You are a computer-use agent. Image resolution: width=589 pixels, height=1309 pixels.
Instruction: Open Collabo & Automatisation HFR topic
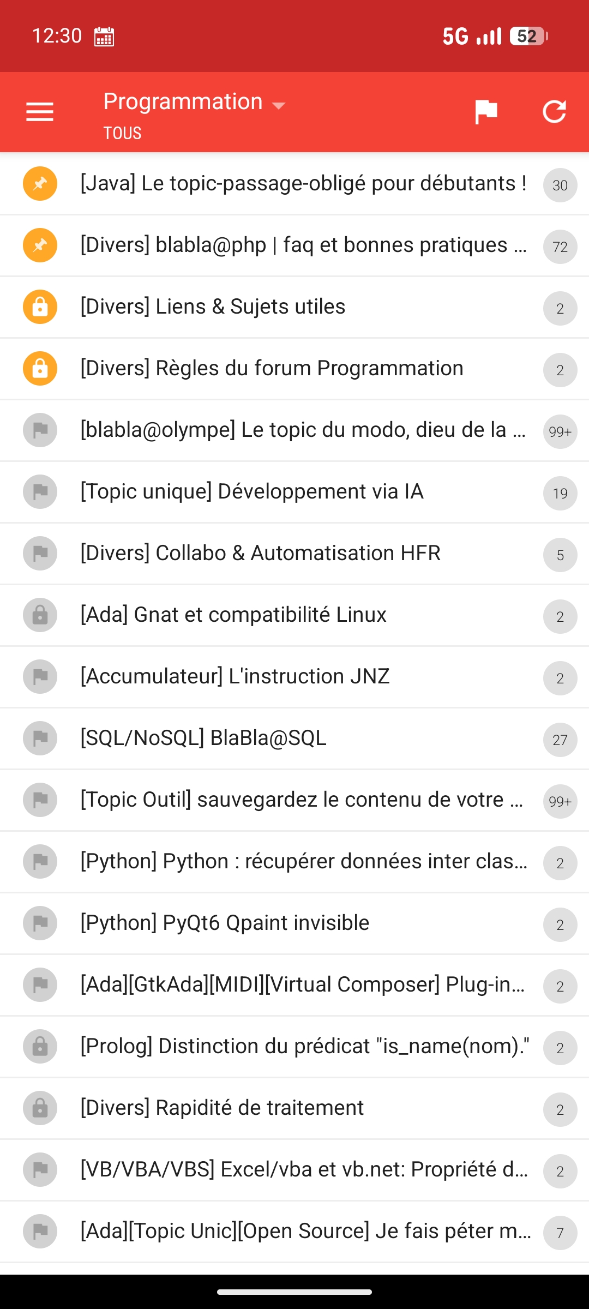260,553
